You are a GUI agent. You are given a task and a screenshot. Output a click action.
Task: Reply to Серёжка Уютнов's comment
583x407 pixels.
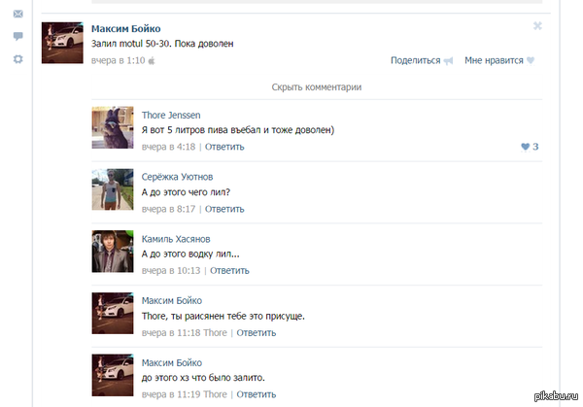pyautogui.click(x=224, y=209)
